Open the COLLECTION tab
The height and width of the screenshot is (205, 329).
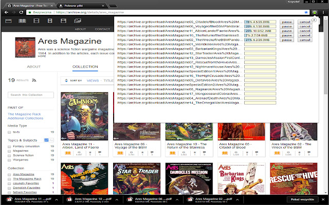coord(85,67)
